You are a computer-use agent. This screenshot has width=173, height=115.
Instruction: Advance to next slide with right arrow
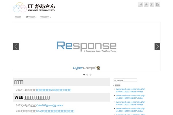(157, 47)
